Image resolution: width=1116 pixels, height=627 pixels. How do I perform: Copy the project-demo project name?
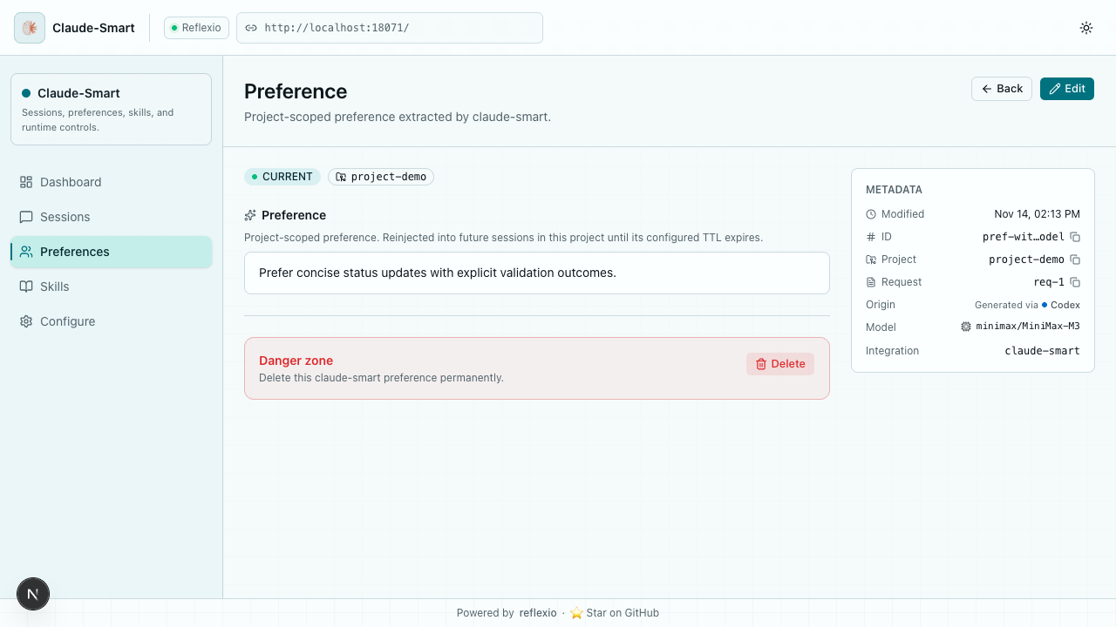point(1075,260)
